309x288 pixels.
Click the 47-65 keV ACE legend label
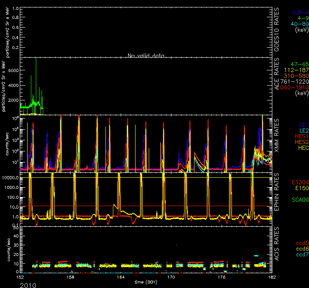[x=299, y=65]
